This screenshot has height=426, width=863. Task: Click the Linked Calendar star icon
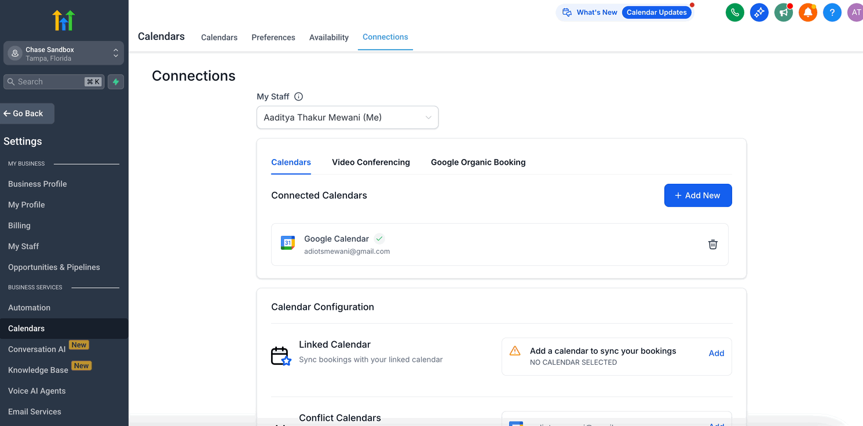point(281,356)
